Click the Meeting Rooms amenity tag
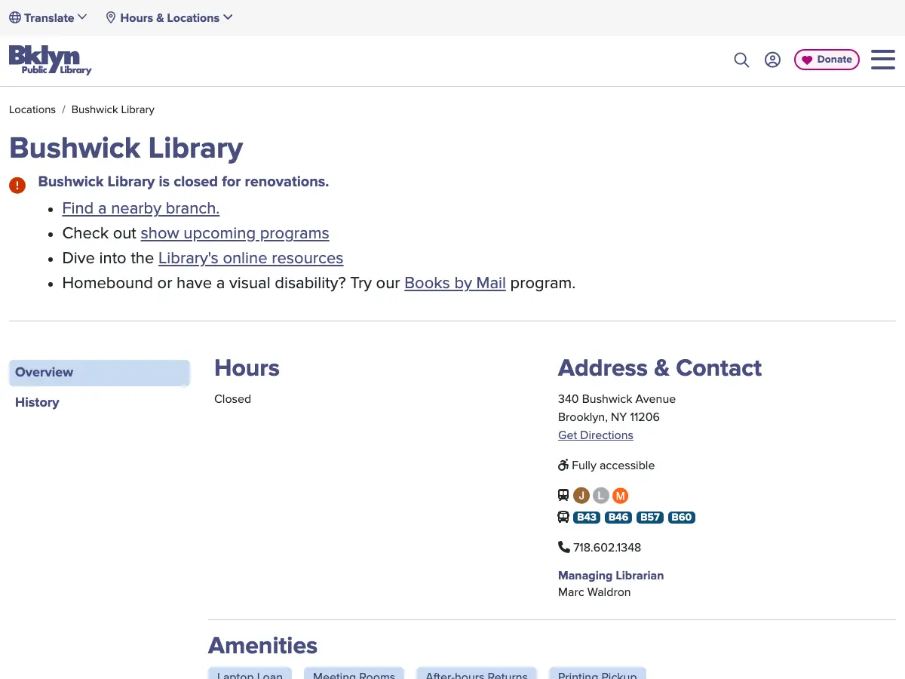905x679 pixels. pos(354,674)
